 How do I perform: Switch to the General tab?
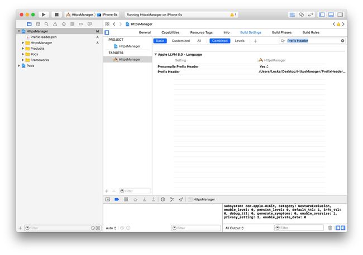point(145,32)
